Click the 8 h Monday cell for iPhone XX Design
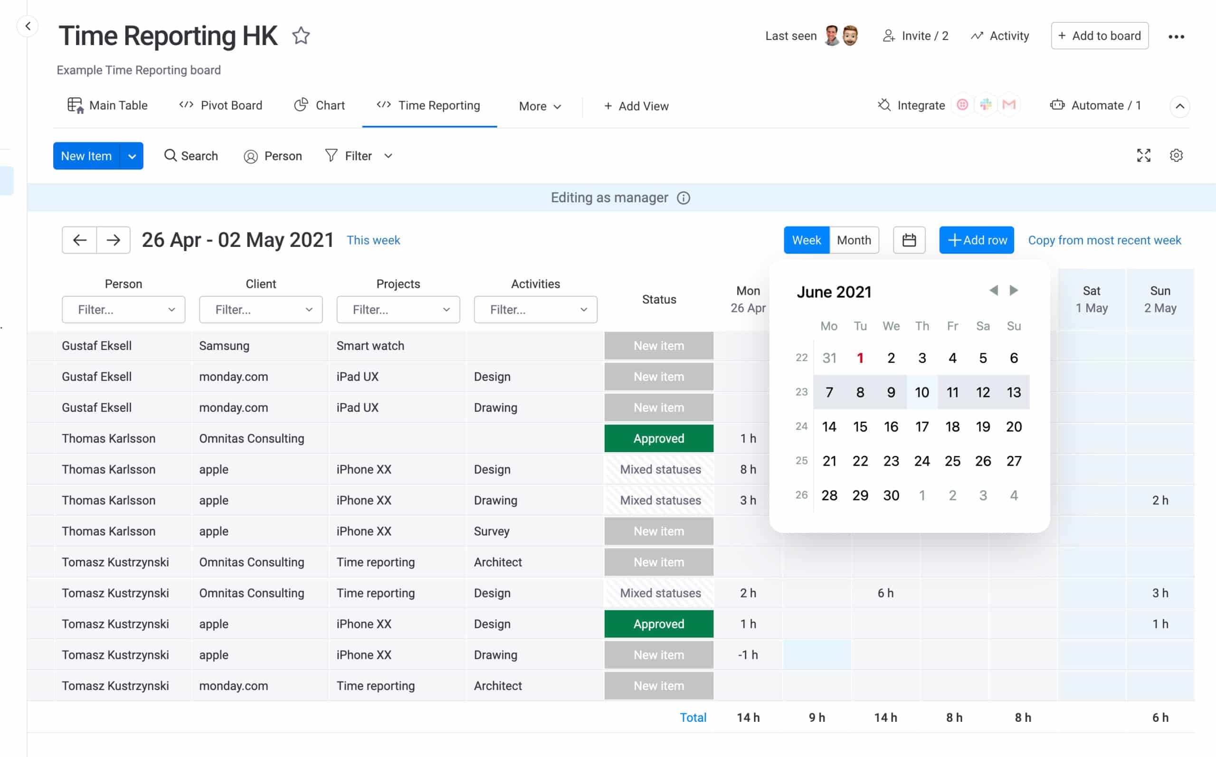 coord(748,470)
